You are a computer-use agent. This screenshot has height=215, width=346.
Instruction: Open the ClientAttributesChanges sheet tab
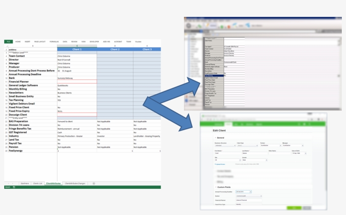tap(75, 183)
